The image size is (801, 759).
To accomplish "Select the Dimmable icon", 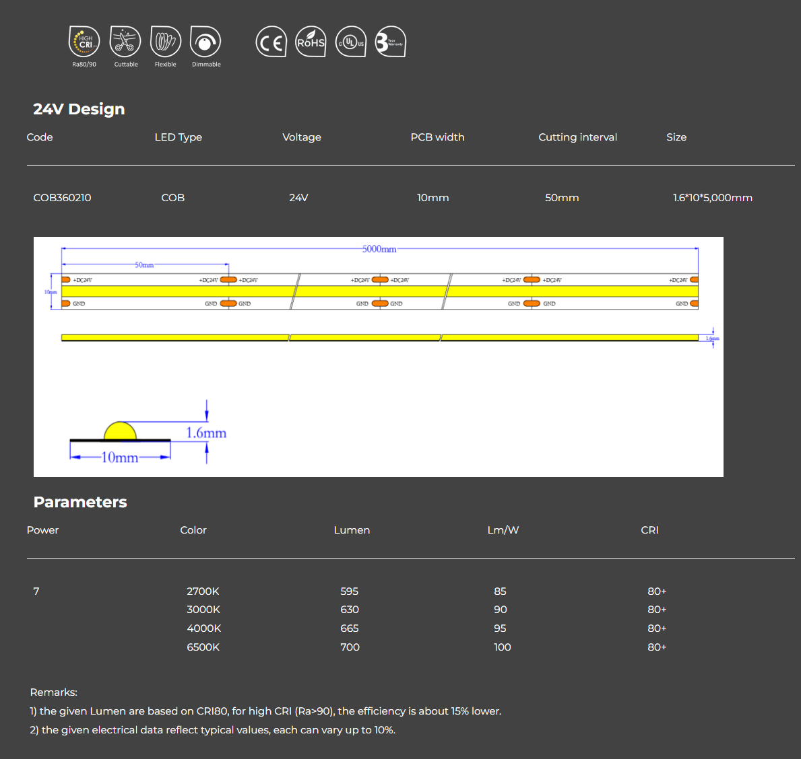I will click(205, 42).
